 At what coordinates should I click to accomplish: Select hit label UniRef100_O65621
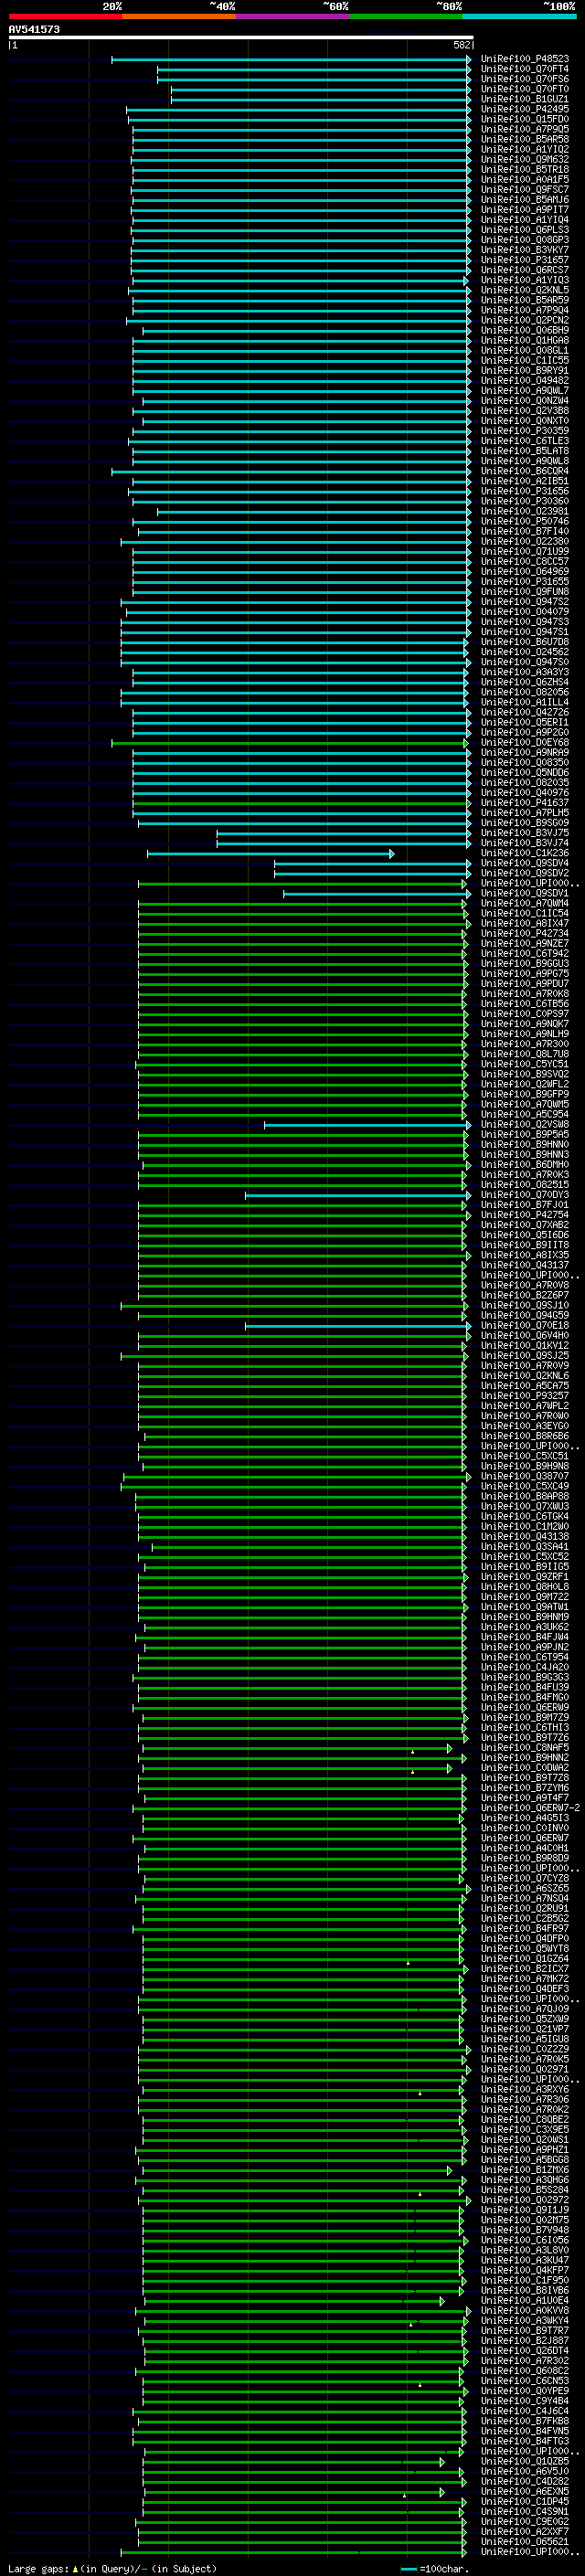(525, 2542)
